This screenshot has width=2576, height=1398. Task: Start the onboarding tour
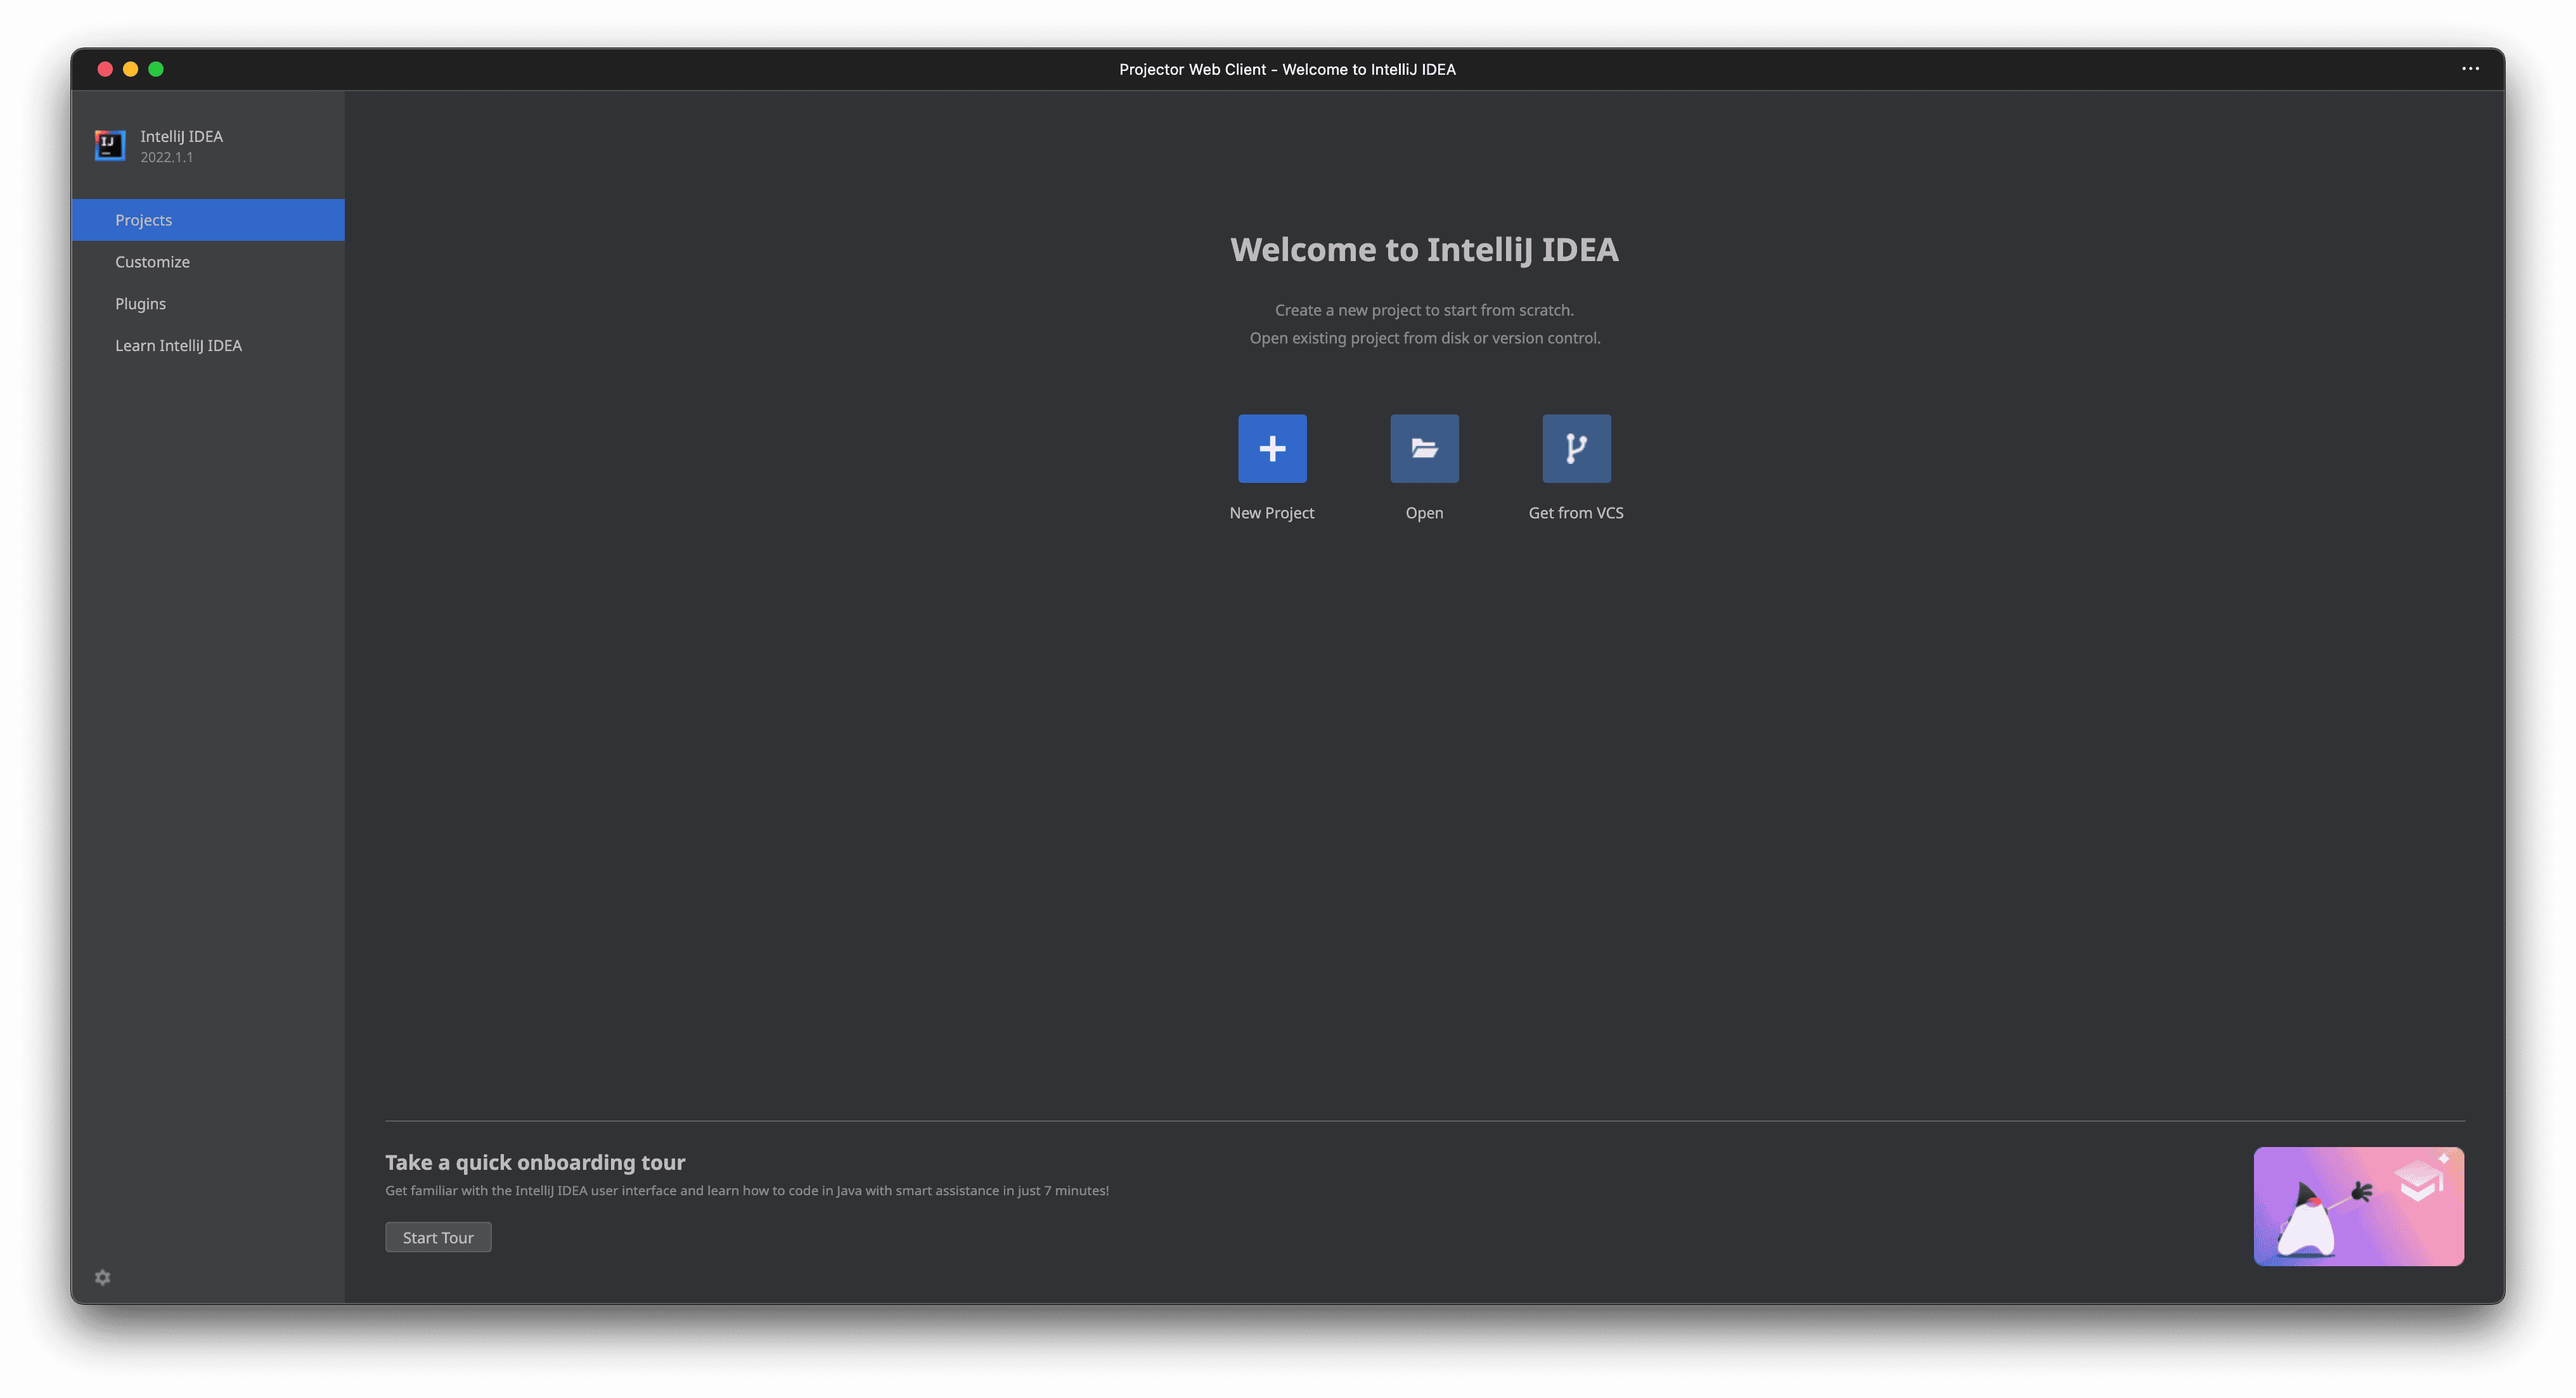pyautogui.click(x=438, y=1237)
